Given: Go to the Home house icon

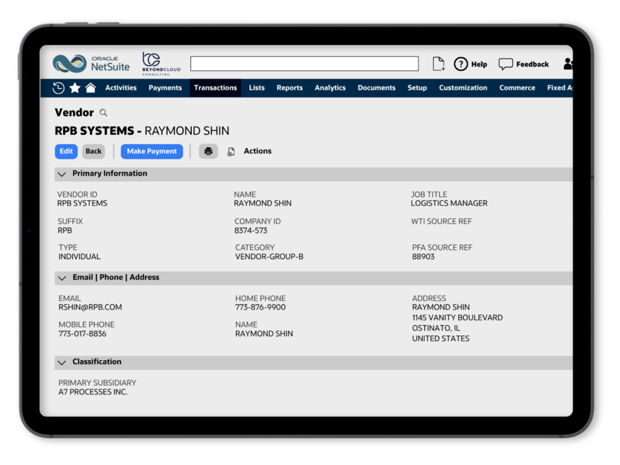Looking at the screenshot, I should (x=91, y=87).
